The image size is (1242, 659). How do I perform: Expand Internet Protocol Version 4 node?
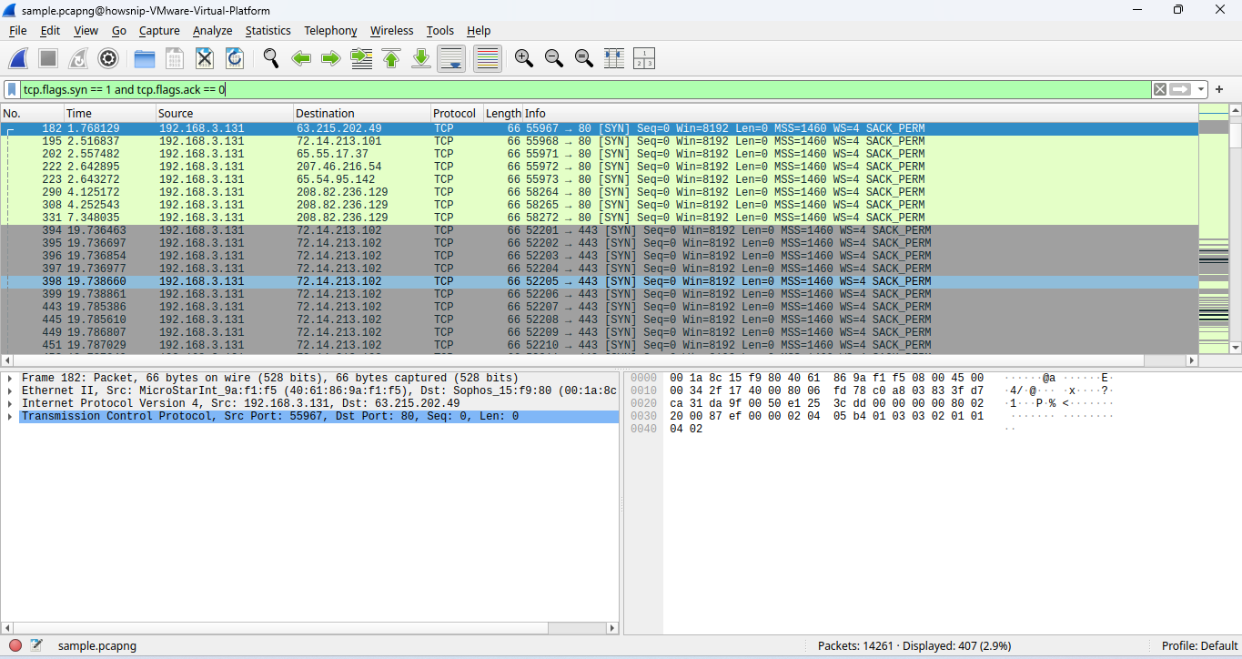[x=9, y=404]
